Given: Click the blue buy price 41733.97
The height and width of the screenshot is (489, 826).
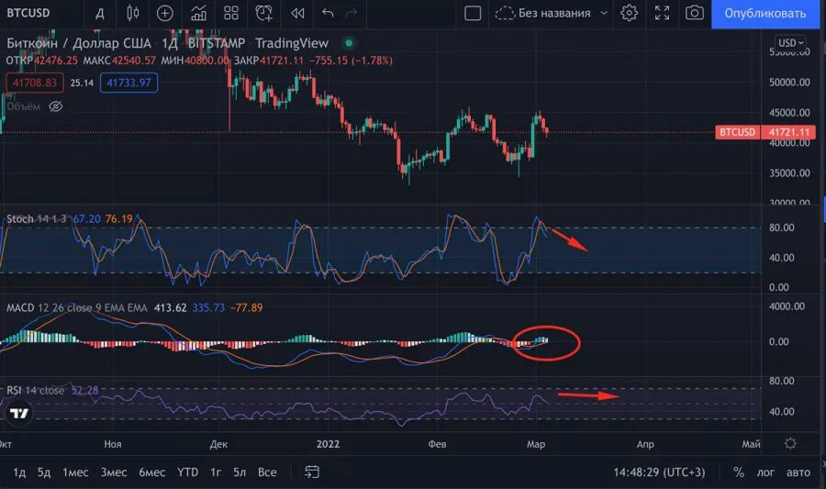Looking at the screenshot, I should click(x=128, y=83).
